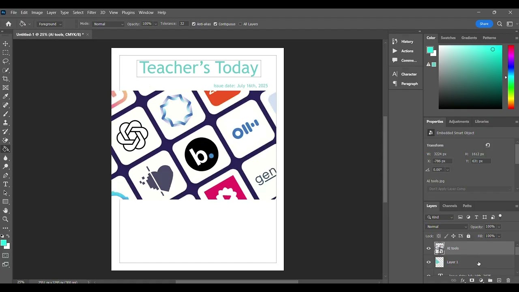The height and width of the screenshot is (292, 519).
Task: Open the Layer menu
Action: coord(51,13)
